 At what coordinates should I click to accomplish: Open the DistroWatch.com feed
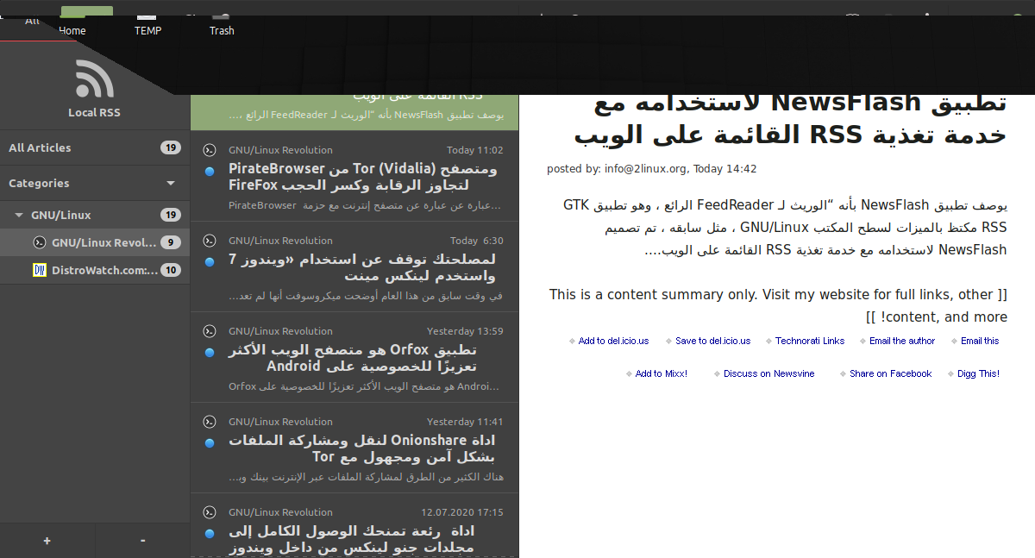tap(95, 270)
